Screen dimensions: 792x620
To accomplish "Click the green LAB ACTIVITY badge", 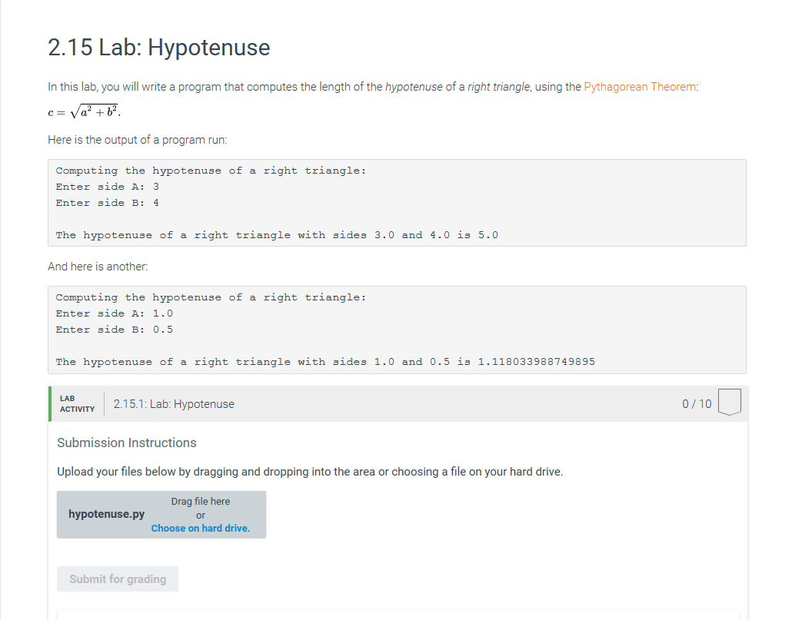I will click(x=77, y=403).
